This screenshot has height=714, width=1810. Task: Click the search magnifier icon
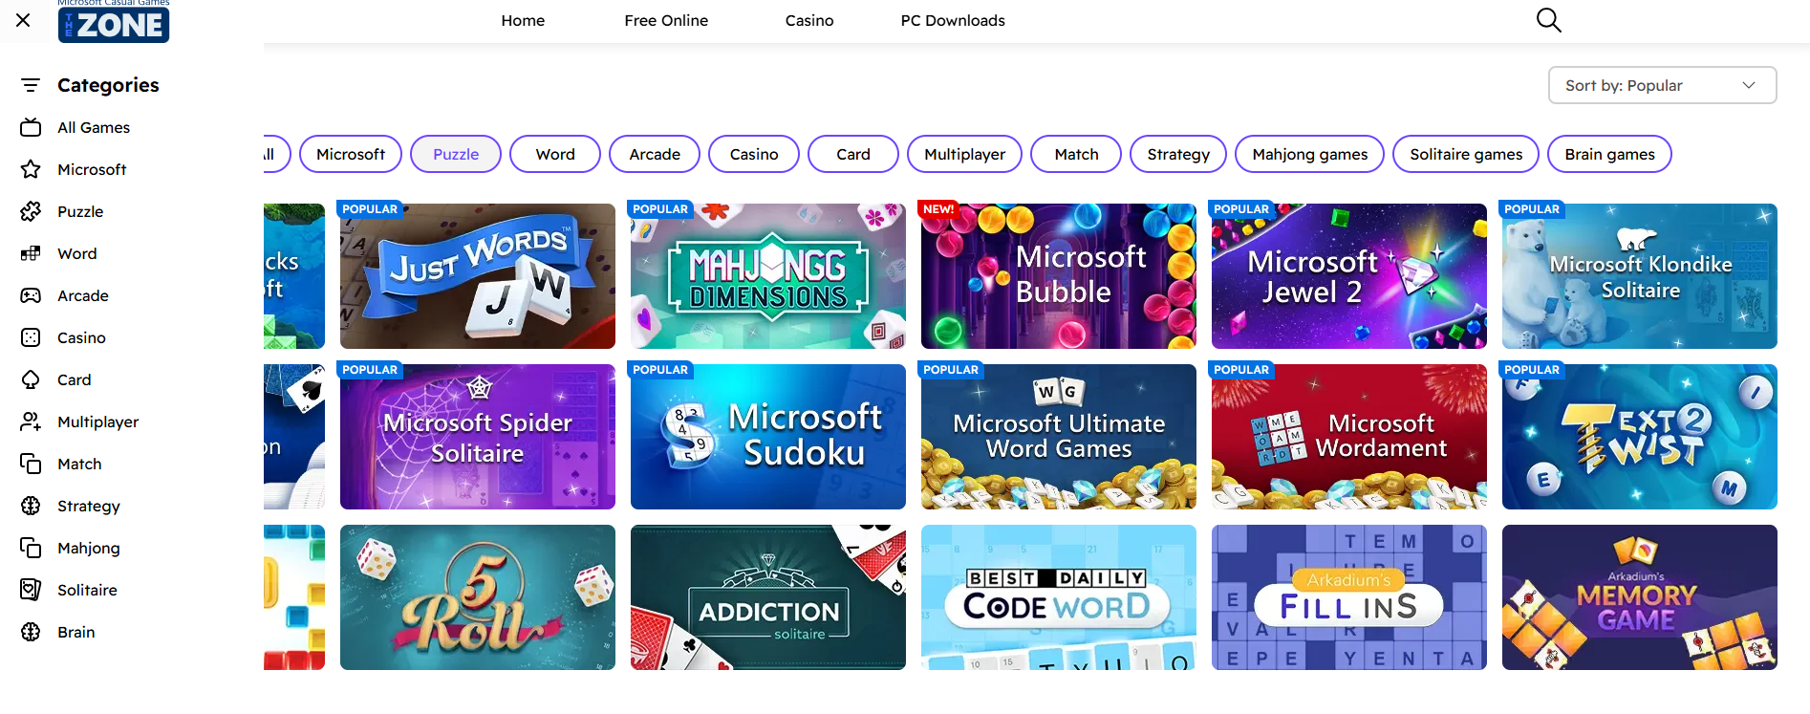pyautogui.click(x=1548, y=20)
